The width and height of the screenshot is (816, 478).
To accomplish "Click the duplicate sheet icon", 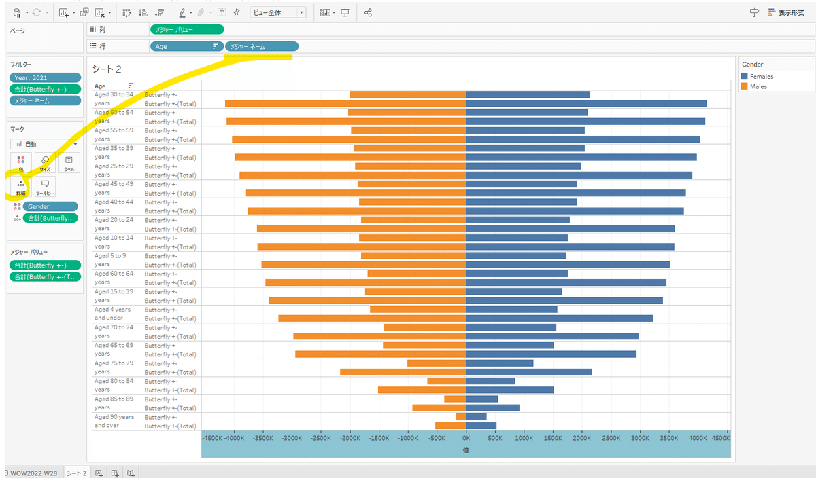I will point(84,12).
